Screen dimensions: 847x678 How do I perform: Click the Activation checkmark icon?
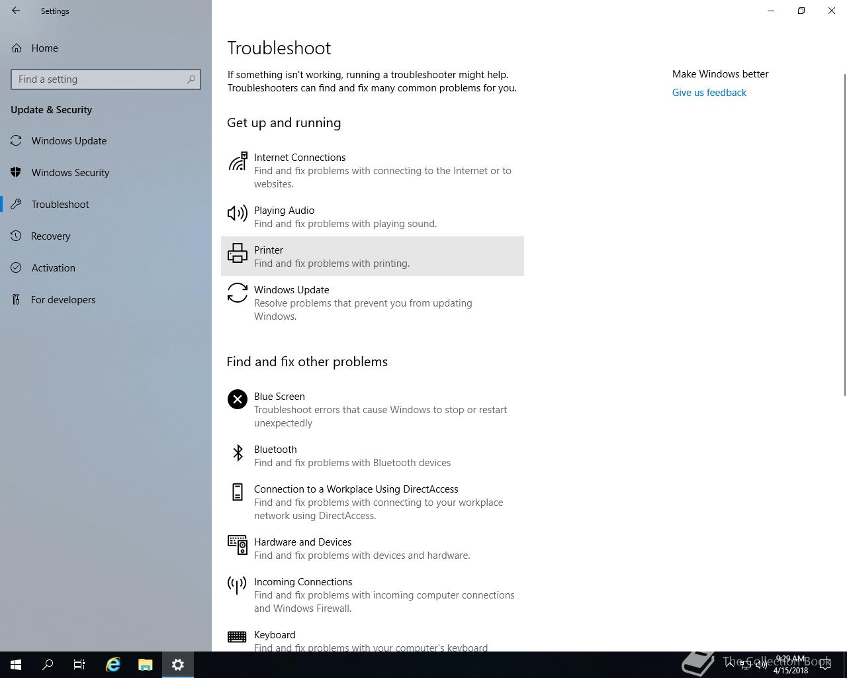17,268
